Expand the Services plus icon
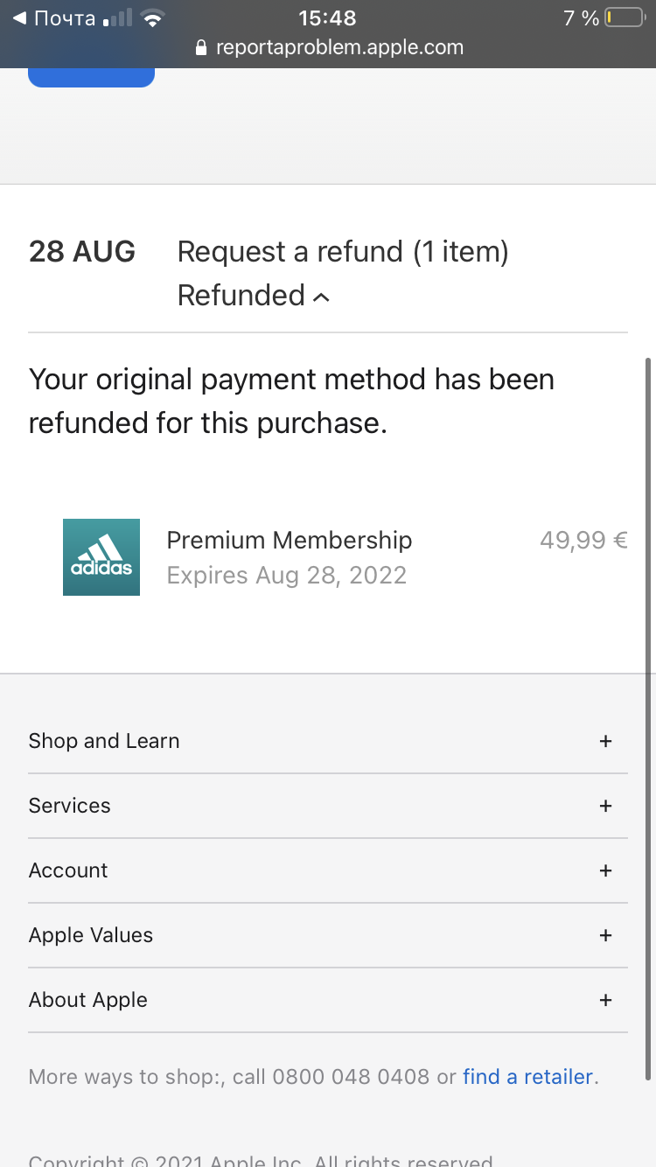The width and height of the screenshot is (656, 1167). click(x=605, y=806)
